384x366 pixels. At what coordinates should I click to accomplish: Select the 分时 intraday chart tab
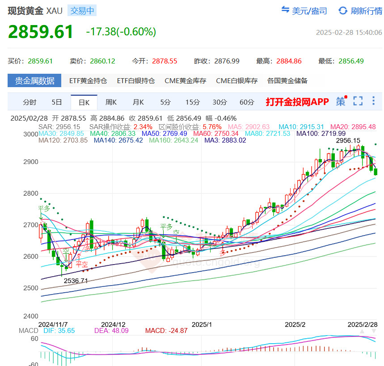[30, 102]
